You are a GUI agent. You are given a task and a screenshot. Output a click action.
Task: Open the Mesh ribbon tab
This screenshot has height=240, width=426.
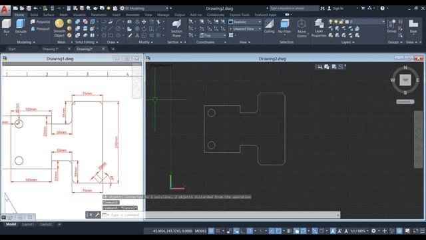click(x=64, y=15)
